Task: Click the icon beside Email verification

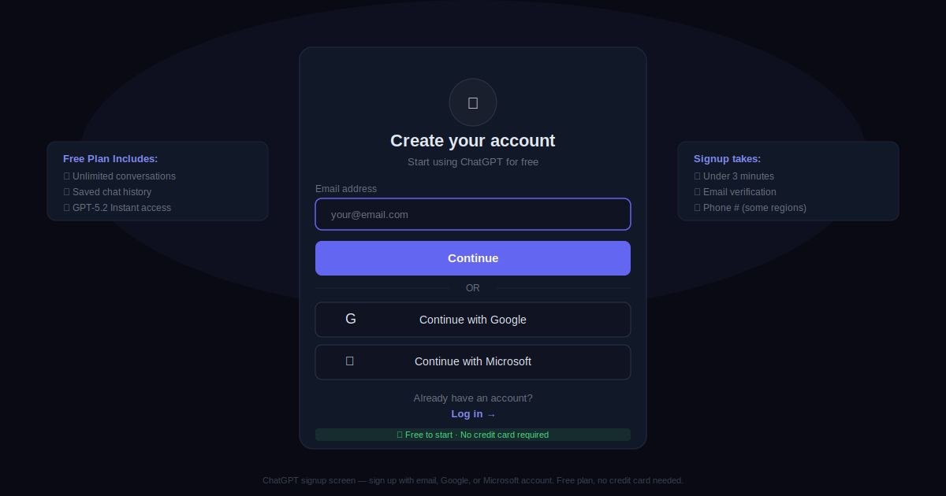Action: tap(698, 192)
